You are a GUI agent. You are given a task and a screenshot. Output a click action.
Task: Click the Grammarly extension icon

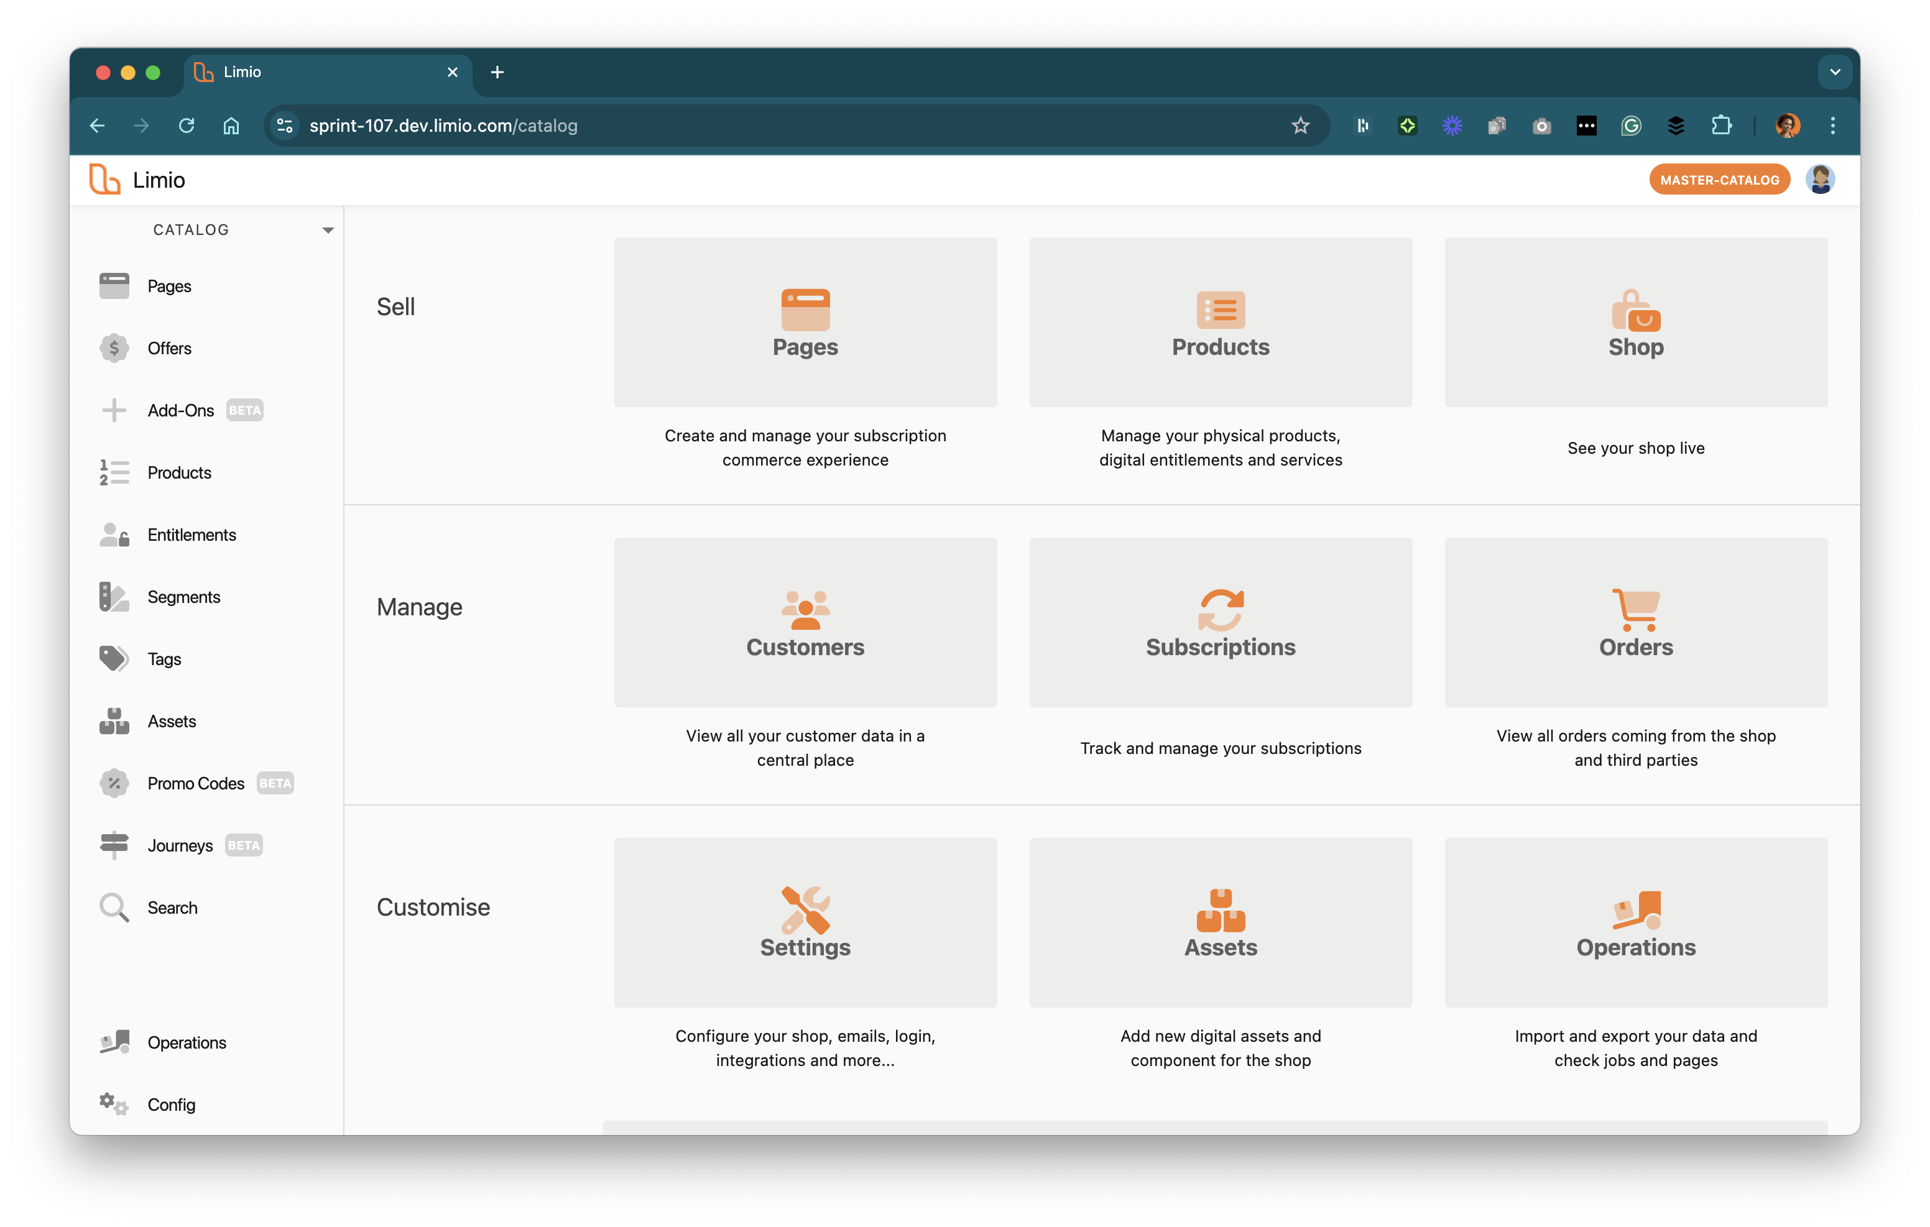pyautogui.click(x=1630, y=126)
